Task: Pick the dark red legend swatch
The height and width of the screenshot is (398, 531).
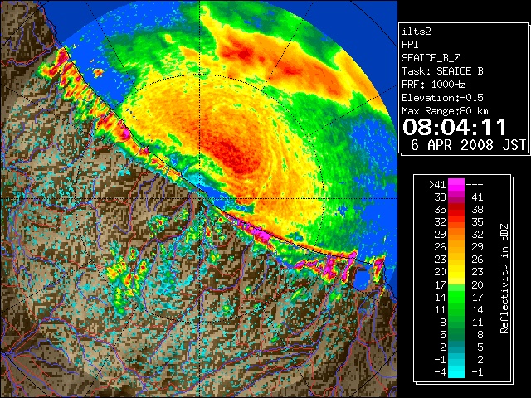Action: pyautogui.click(x=456, y=206)
